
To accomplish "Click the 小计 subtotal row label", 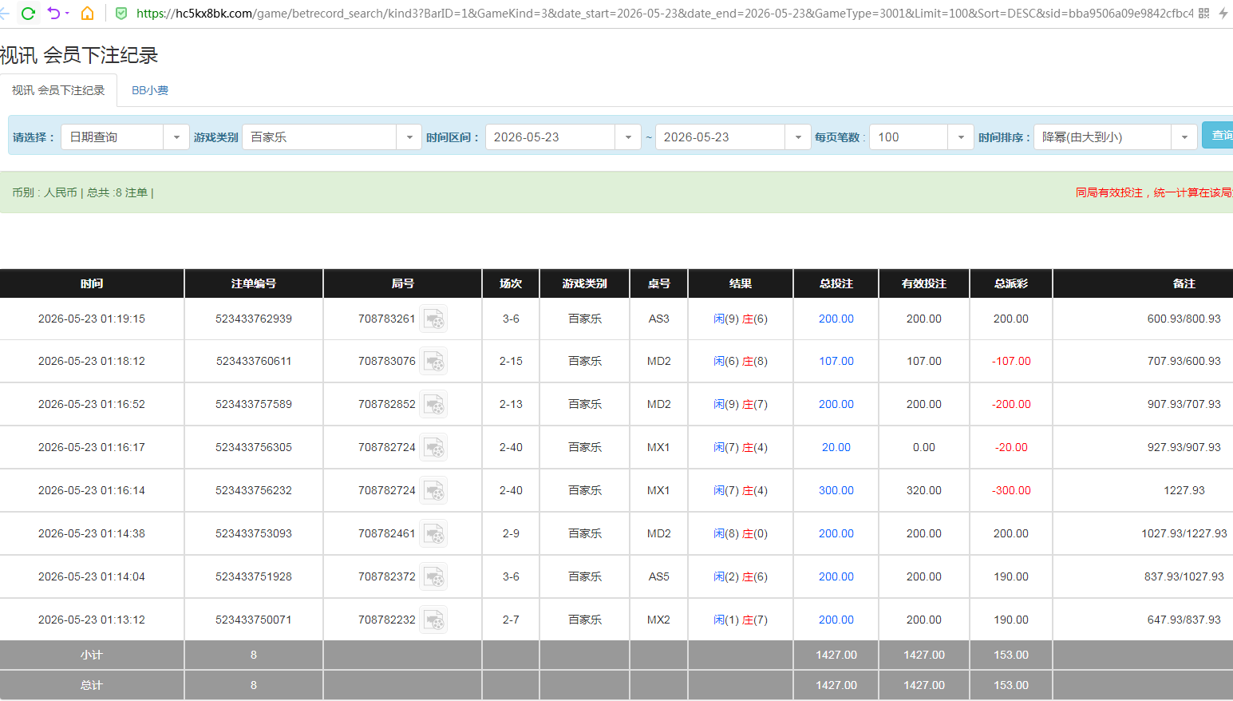I will (92, 655).
